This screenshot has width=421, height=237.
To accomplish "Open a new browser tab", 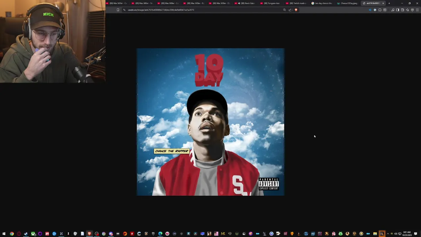I will 389,3.
